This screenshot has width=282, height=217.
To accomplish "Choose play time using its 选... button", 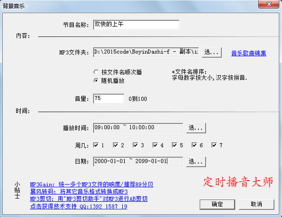I will [196, 128].
